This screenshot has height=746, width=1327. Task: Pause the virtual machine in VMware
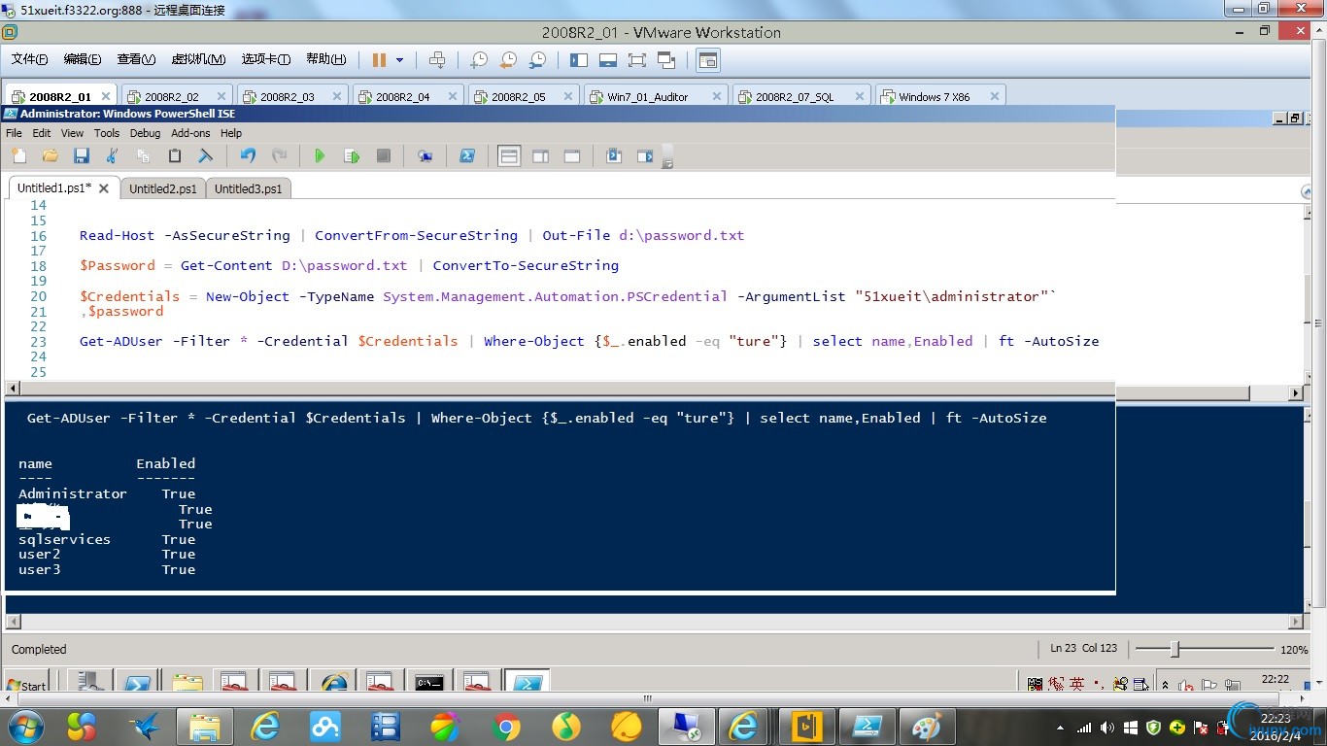(379, 60)
